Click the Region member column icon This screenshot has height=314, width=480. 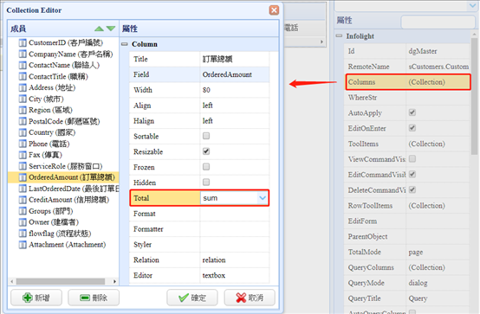(x=23, y=110)
